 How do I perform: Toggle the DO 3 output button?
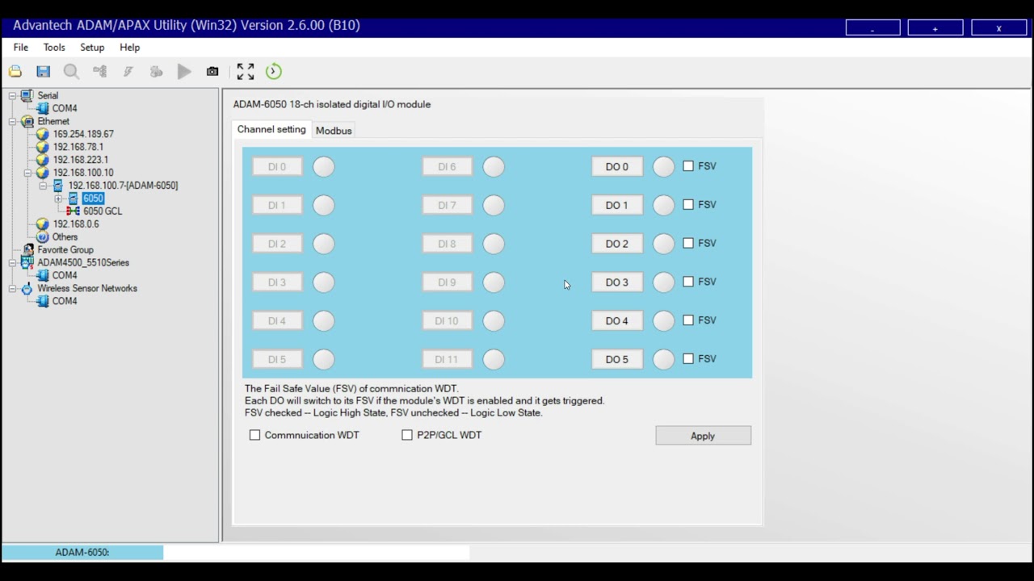(x=617, y=282)
